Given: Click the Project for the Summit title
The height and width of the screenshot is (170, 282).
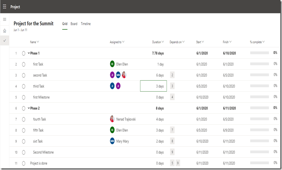Looking at the screenshot, I should click(34, 24).
